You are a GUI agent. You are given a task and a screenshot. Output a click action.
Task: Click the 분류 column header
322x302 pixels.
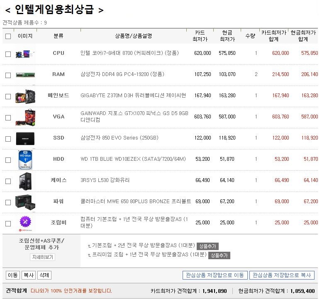[x=59, y=36]
